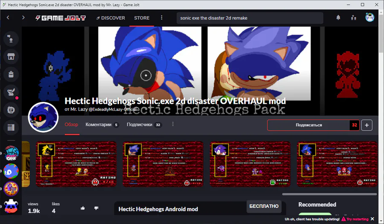
Task: Click the red 32 follower count
Action: coord(355,125)
